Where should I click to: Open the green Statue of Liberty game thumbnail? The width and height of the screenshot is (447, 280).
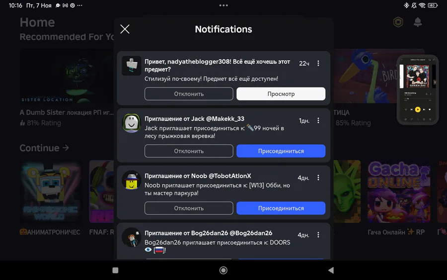347,191
